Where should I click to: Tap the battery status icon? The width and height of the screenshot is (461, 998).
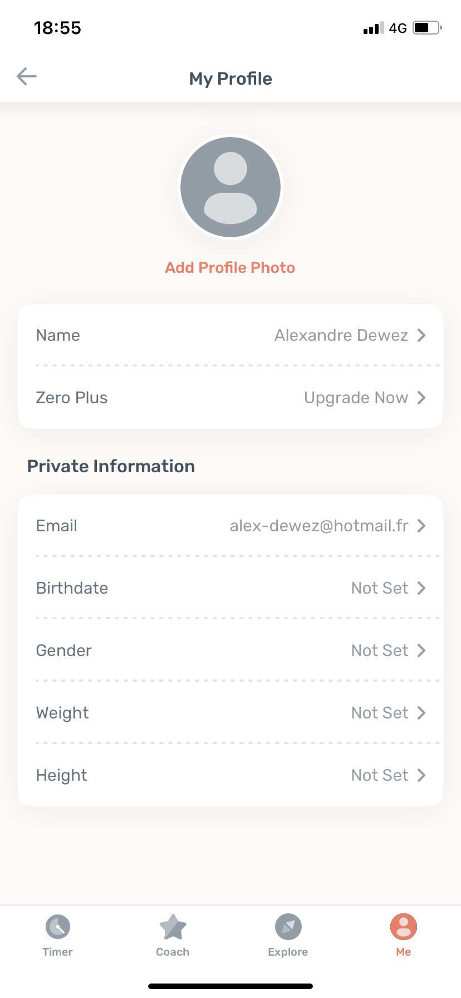pos(427,28)
